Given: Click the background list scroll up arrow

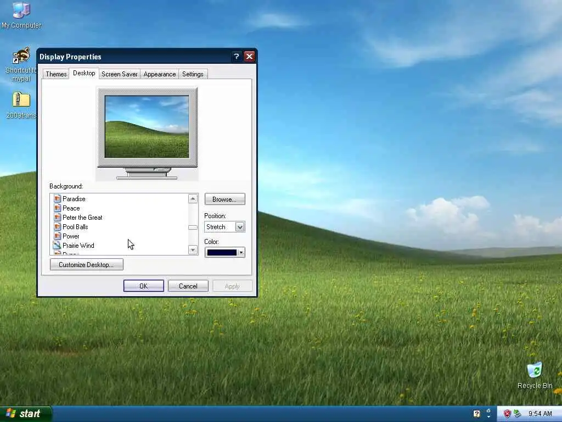Looking at the screenshot, I should [x=193, y=198].
